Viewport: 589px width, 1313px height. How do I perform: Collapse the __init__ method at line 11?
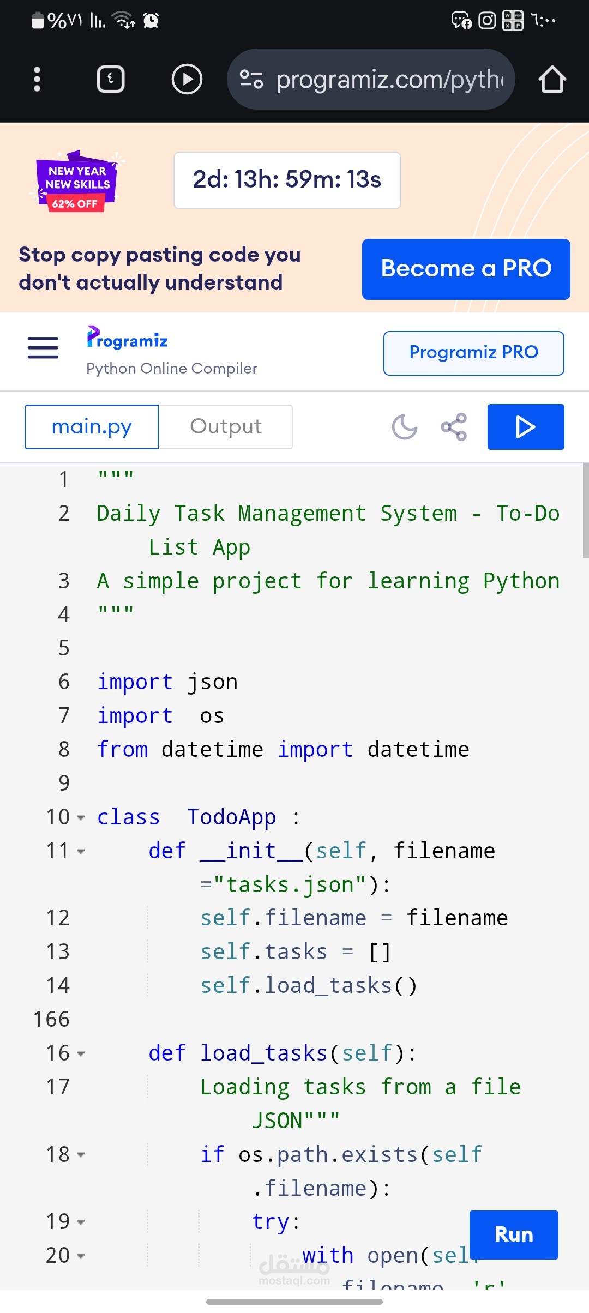tap(81, 852)
